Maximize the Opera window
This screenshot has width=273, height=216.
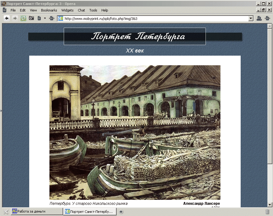pyautogui.click(x=264, y=4)
